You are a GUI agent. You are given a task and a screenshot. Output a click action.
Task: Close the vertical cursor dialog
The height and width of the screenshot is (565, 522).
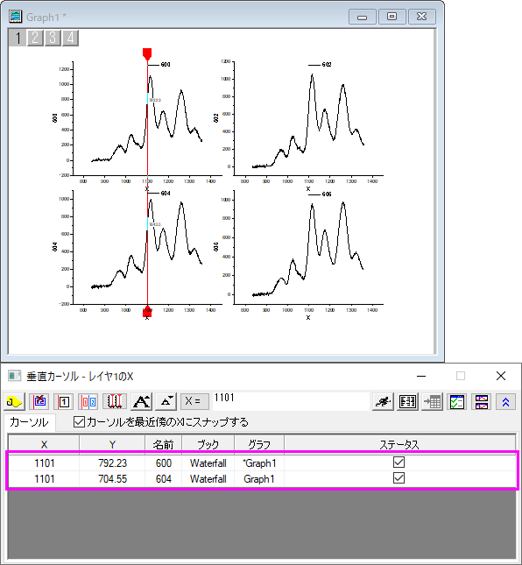tap(500, 376)
